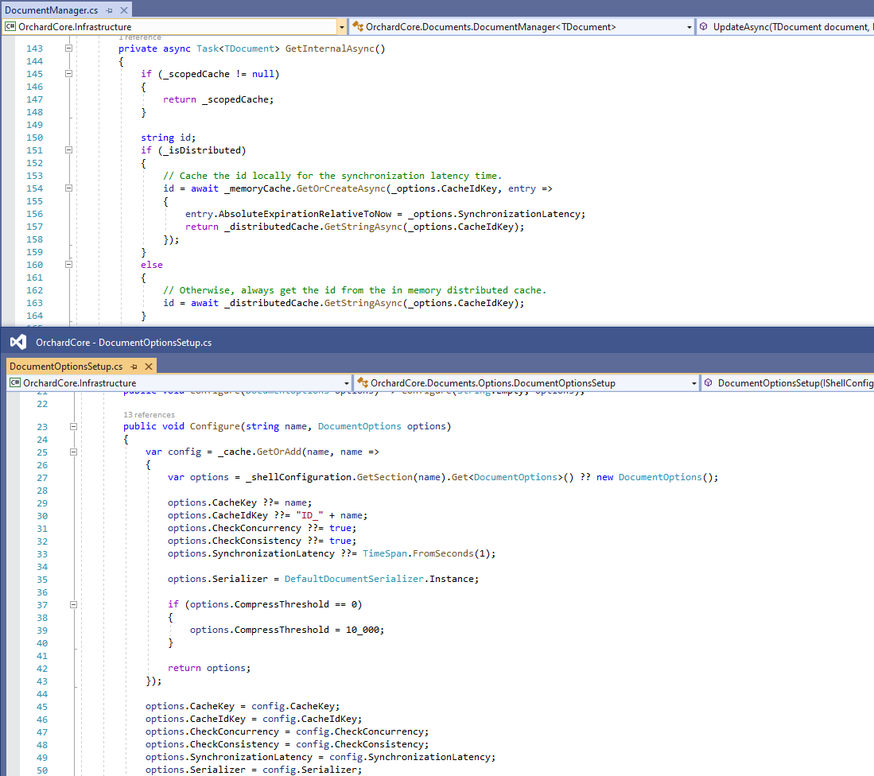Click _shellConfiguration.GetSection on line 27
874x776 pixels.
(329, 477)
